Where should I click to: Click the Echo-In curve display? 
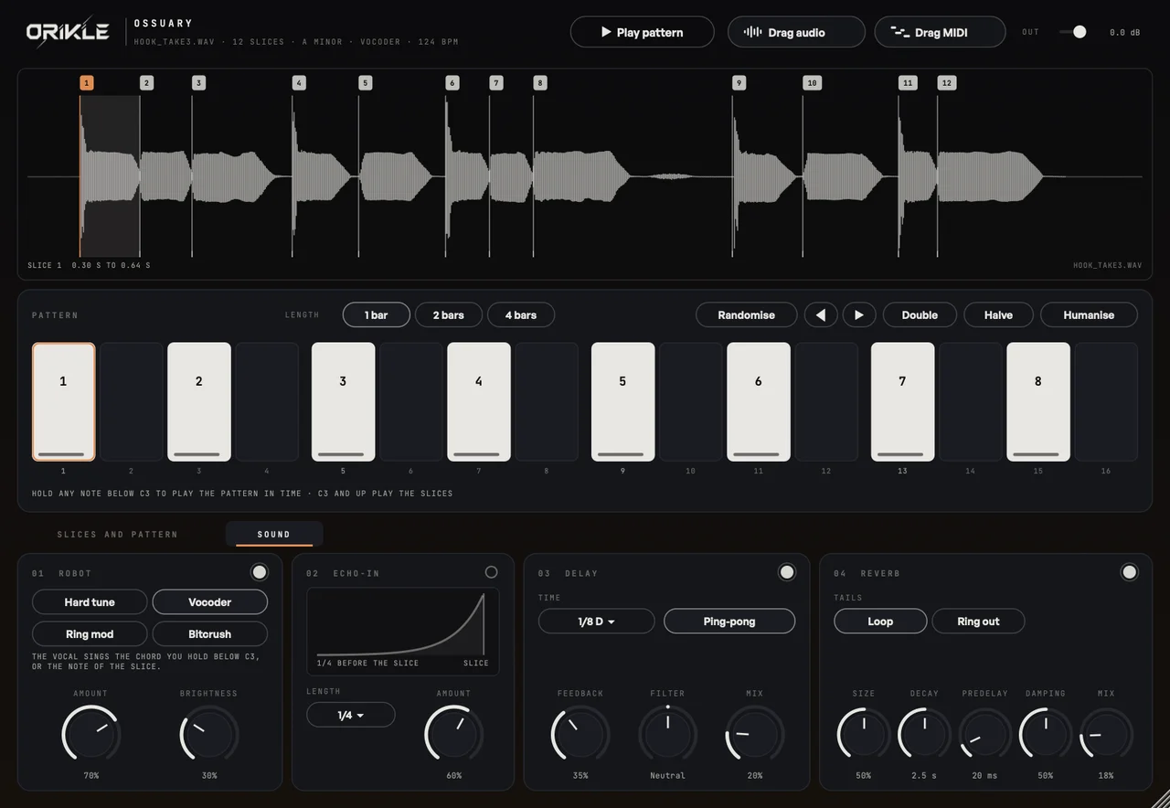403,631
